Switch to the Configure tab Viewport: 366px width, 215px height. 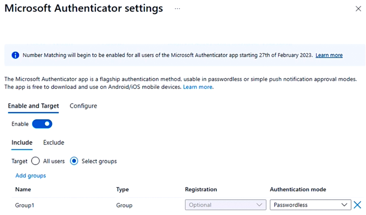[x=83, y=106]
